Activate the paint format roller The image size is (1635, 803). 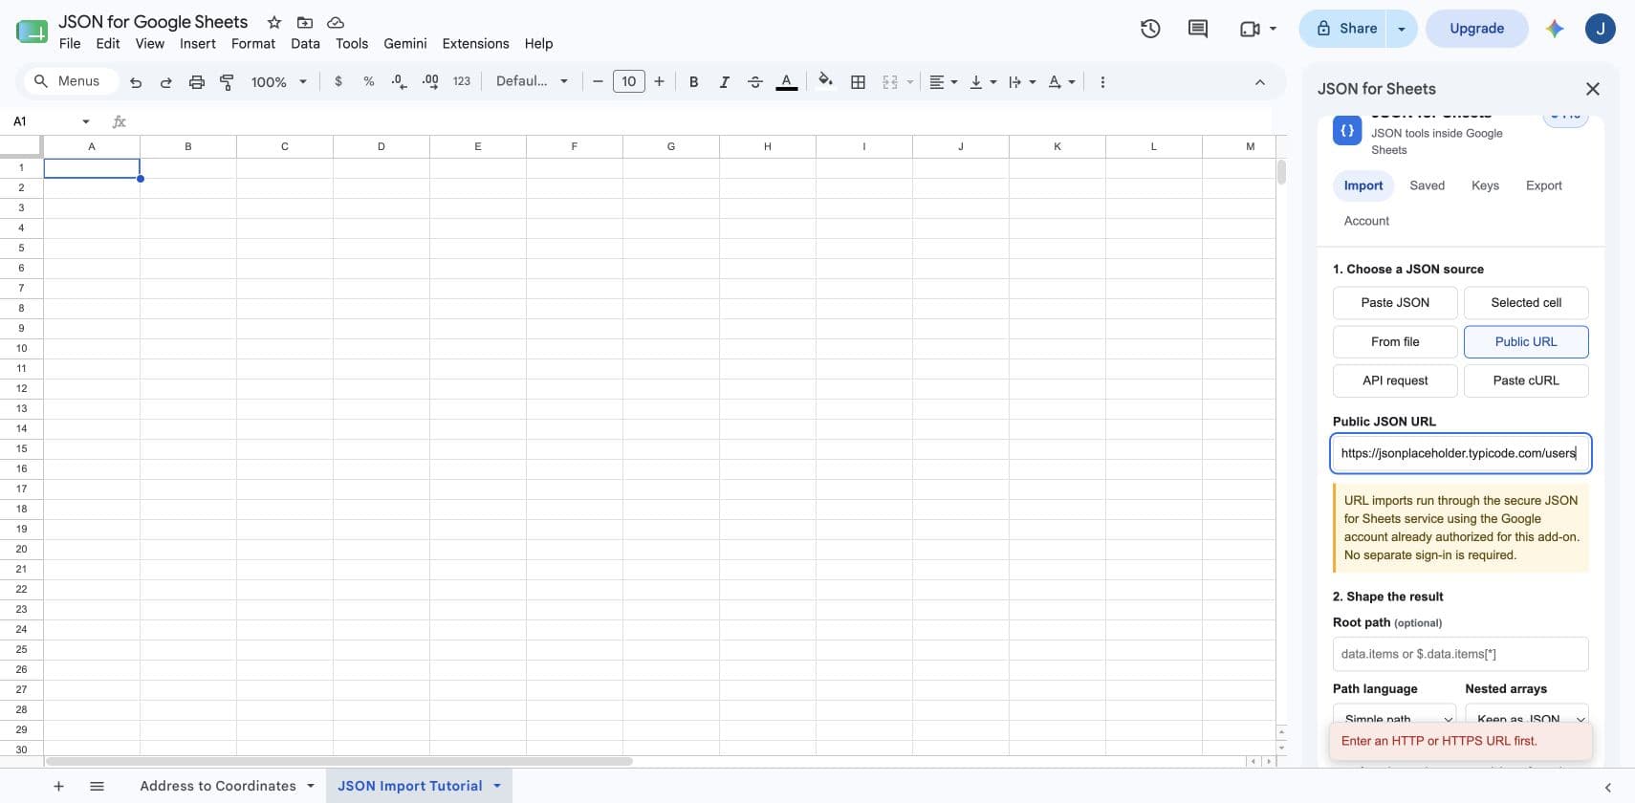coord(227,82)
